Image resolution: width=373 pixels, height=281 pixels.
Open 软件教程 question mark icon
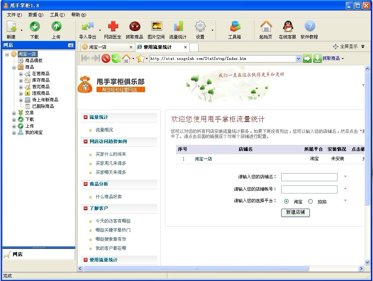(x=310, y=26)
